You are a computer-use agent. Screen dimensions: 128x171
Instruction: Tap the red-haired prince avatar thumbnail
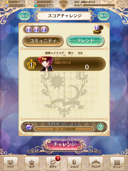click(x=46, y=64)
